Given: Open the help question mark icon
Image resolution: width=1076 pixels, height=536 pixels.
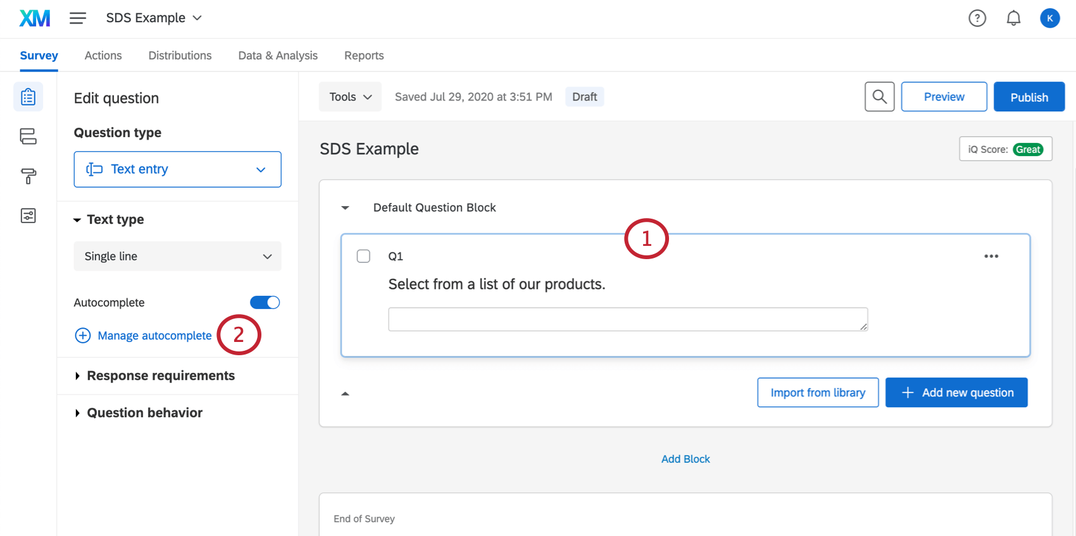Looking at the screenshot, I should (977, 18).
